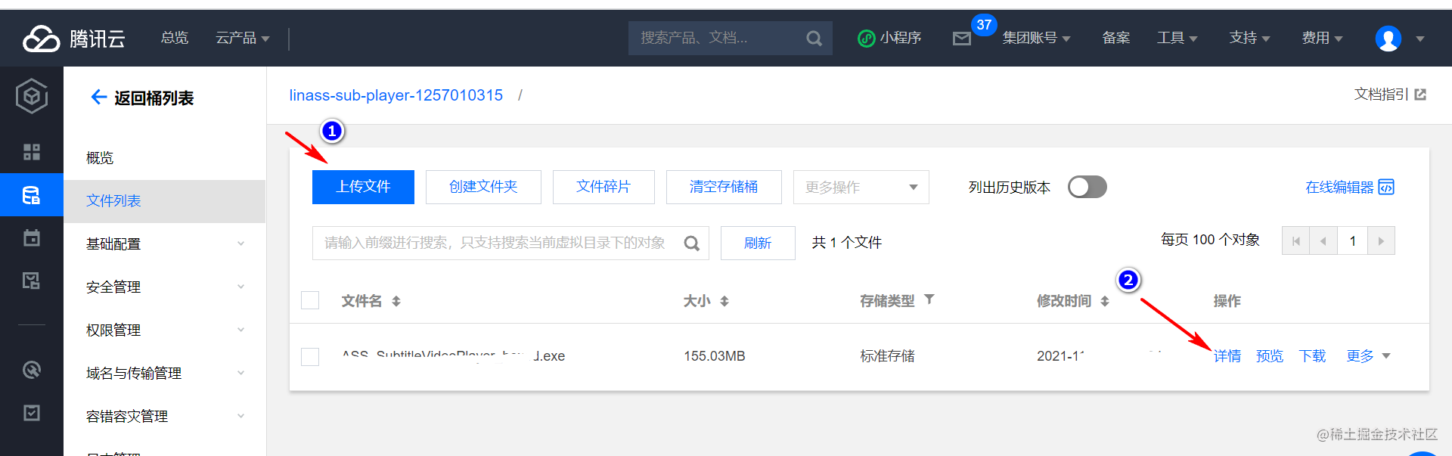Viewport: 1452px width, 456px height.
Task: Sort by modified time using sort arrows
Action: click(1105, 301)
